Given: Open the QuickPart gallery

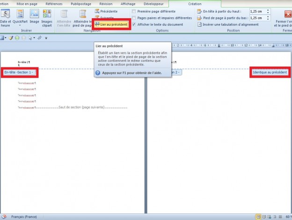Looking at the screenshot, I should tap(20, 18).
